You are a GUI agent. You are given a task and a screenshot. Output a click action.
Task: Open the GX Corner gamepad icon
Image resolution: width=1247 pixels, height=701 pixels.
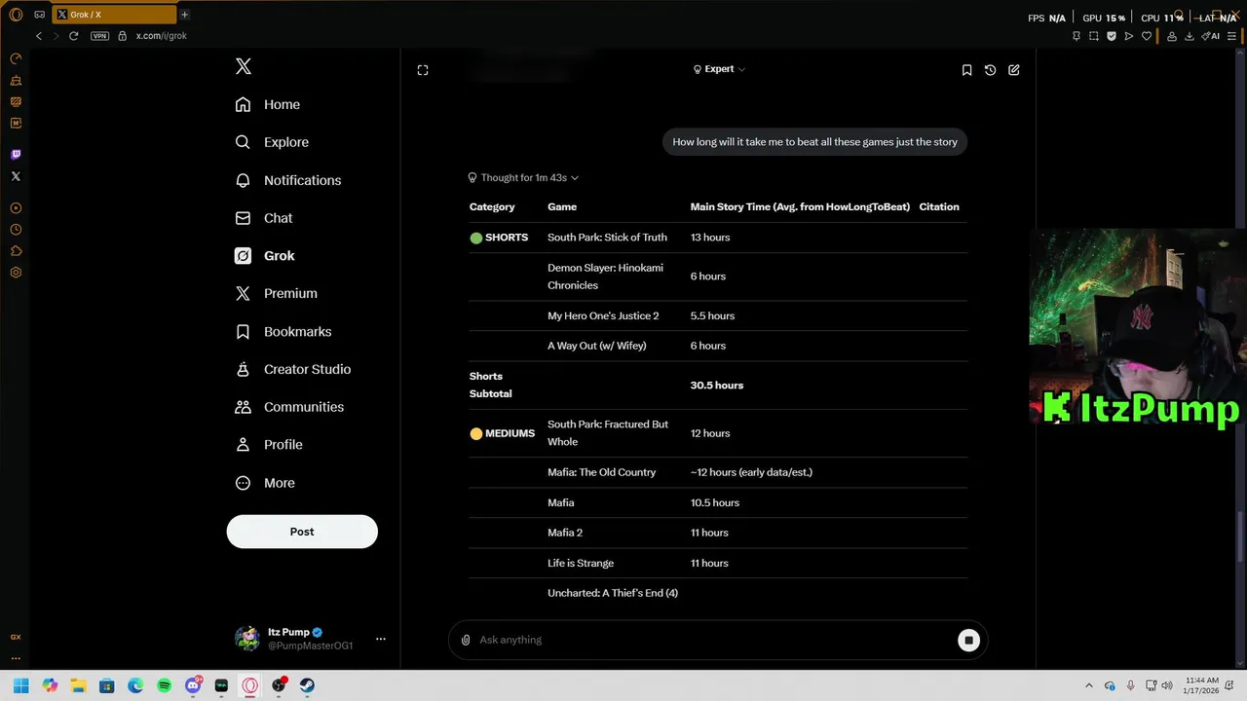point(40,15)
